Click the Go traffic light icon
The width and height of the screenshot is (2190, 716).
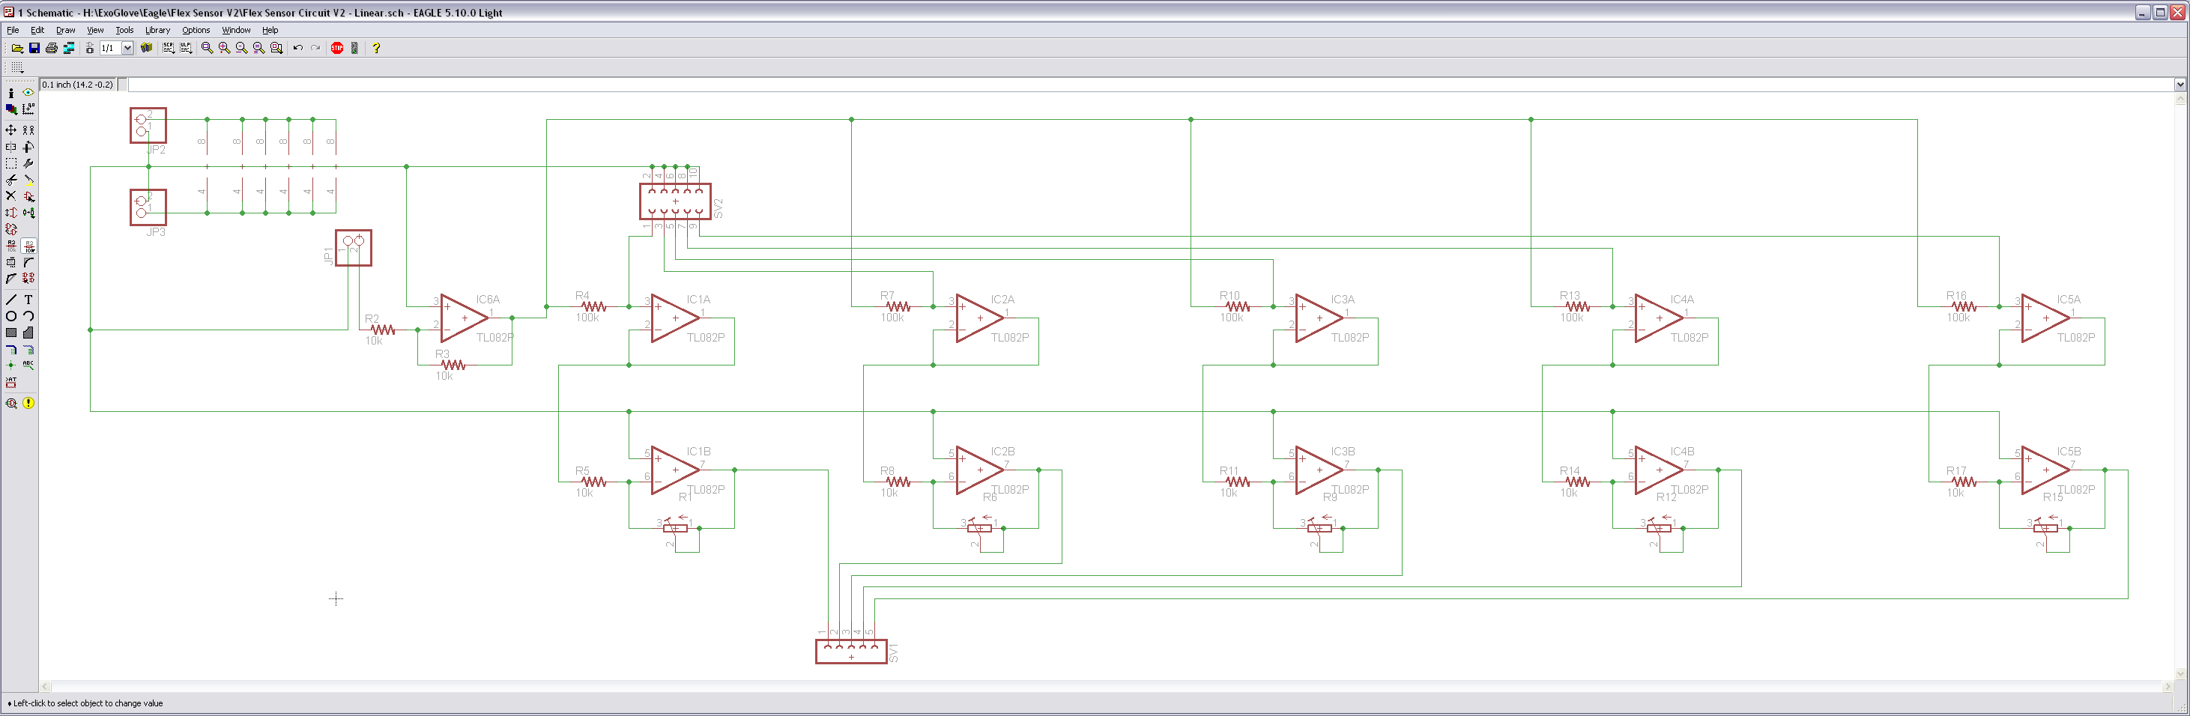(x=354, y=49)
